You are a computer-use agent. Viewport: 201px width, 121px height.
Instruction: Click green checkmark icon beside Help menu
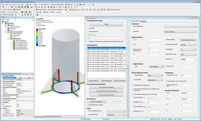pos(27,5)
